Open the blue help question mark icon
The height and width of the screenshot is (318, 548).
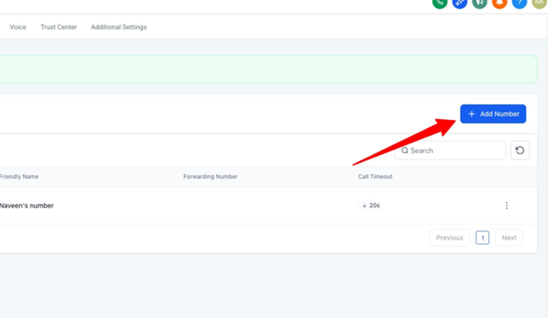point(519,3)
